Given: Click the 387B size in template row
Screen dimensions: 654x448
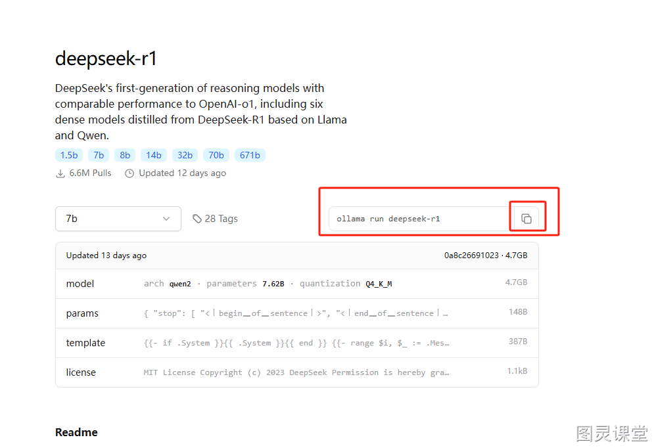Looking at the screenshot, I should [518, 342].
